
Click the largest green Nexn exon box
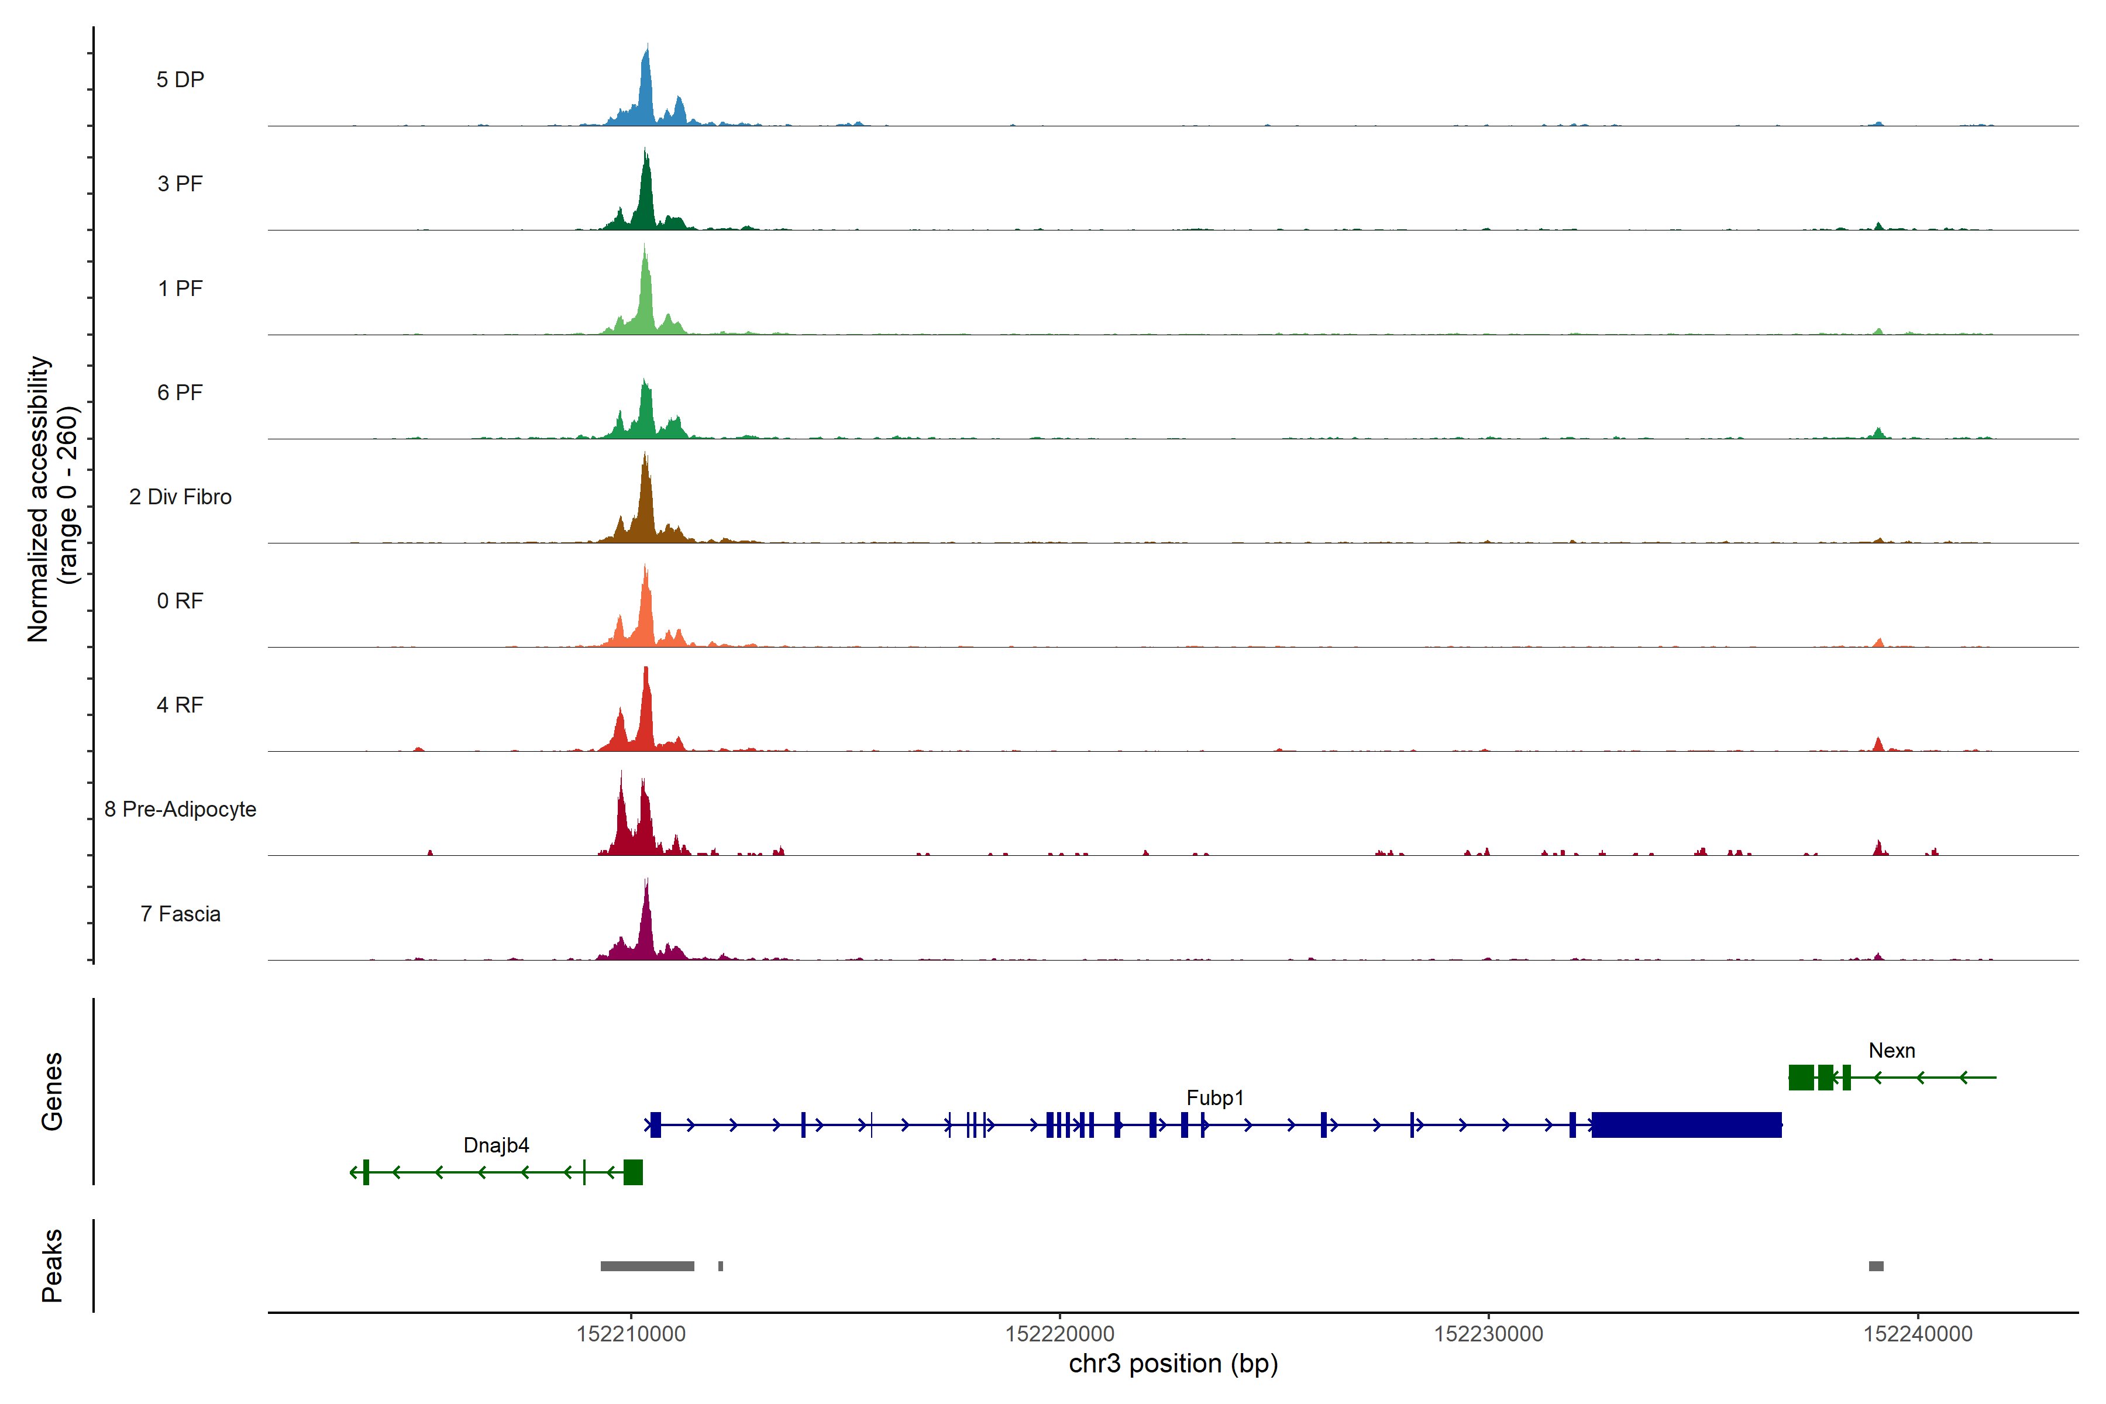click(1801, 1077)
